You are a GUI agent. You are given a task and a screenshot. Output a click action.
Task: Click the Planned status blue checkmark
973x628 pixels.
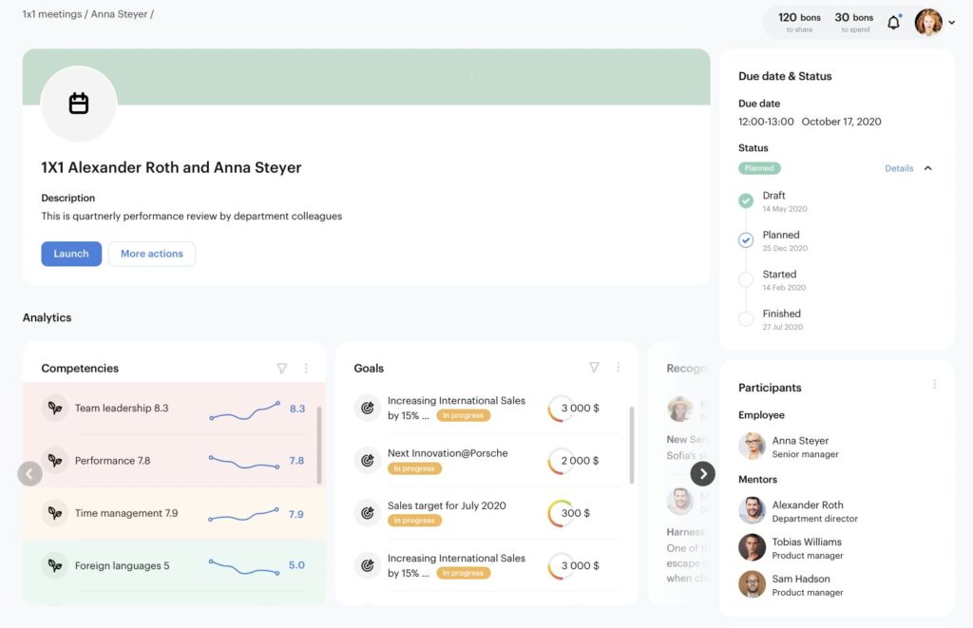pos(746,239)
